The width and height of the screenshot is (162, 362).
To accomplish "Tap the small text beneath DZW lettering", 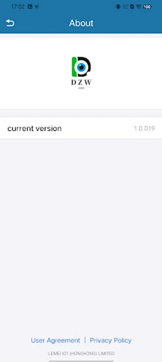I will tap(81, 88).
